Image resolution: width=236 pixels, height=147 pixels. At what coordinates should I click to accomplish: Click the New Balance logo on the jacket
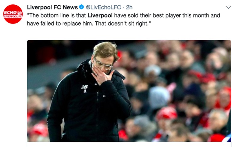pyautogui.click(x=84, y=86)
